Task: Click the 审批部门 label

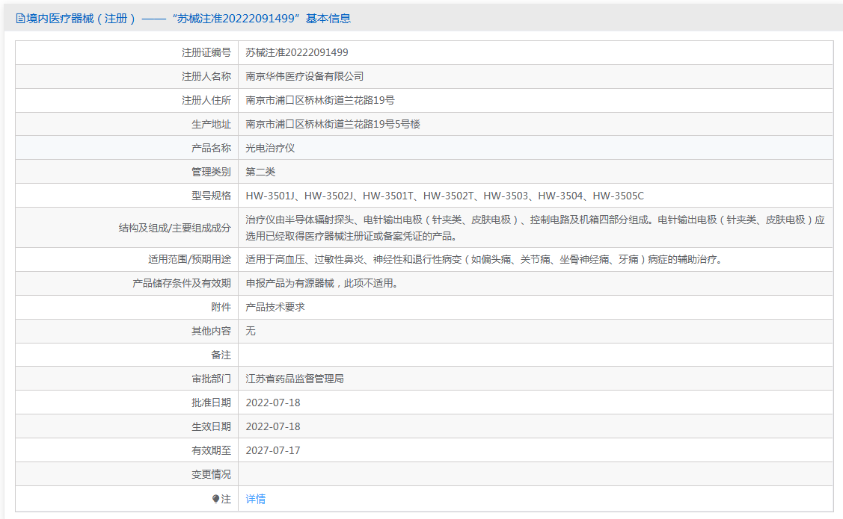Action: (x=211, y=379)
